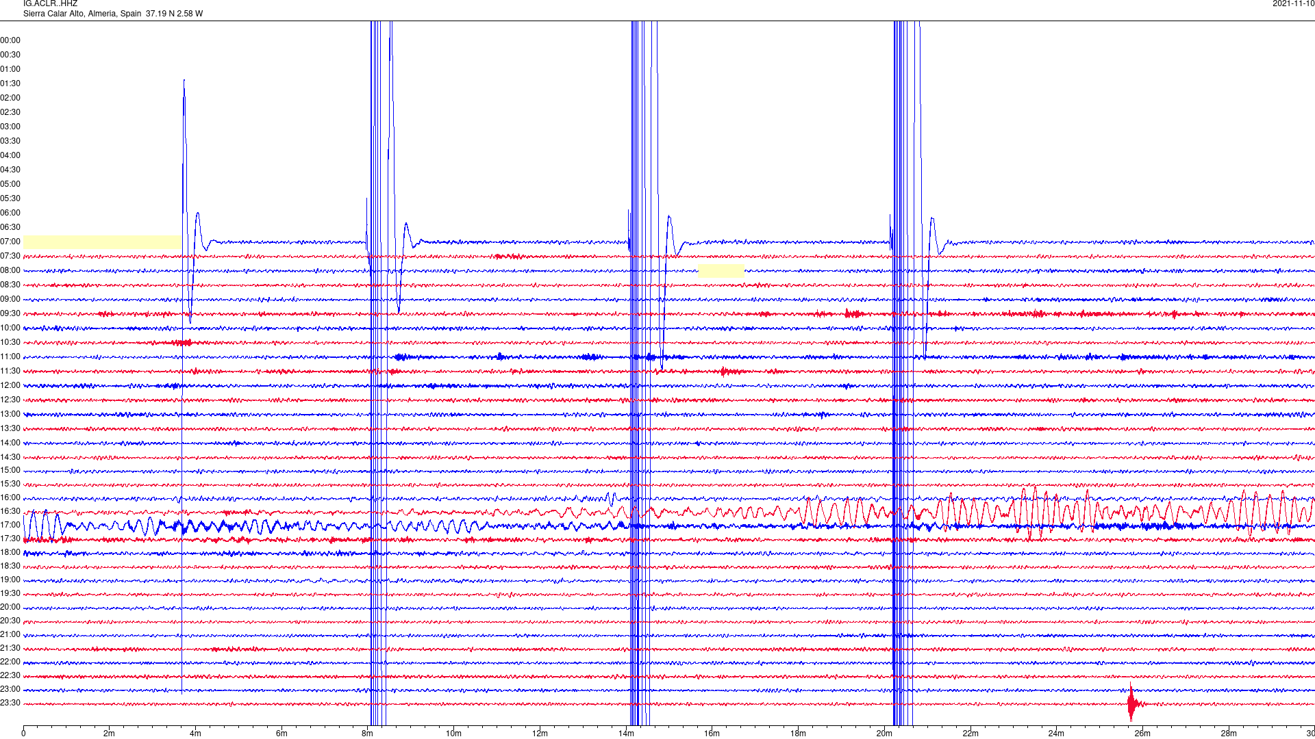Select the 06:30 time row label
The height and width of the screenshot is (739, 1315).
point(10,227)
